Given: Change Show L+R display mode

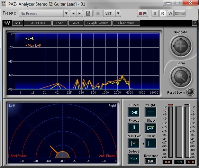Looking at the screenshot, I should click(151, 128).
